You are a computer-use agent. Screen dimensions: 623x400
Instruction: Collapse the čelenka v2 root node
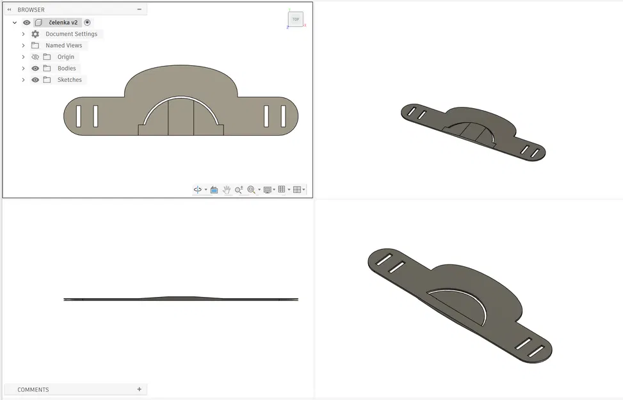(15, 22)
